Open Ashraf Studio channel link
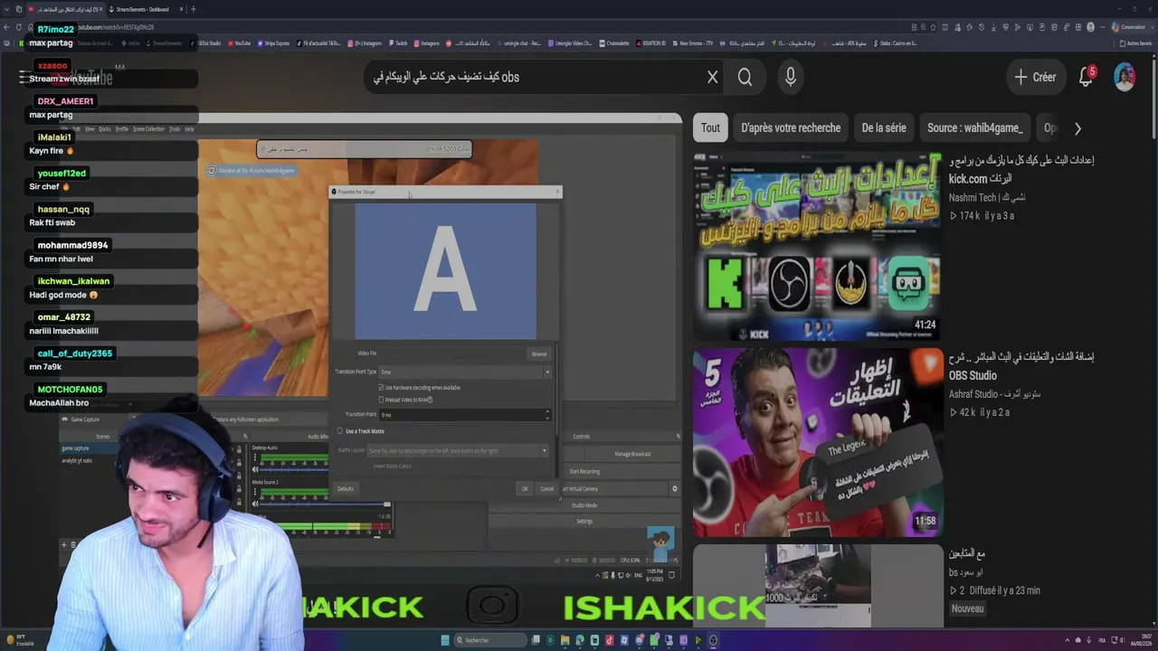The height and width of the screenshot is (651, 1158). [996, 393]
